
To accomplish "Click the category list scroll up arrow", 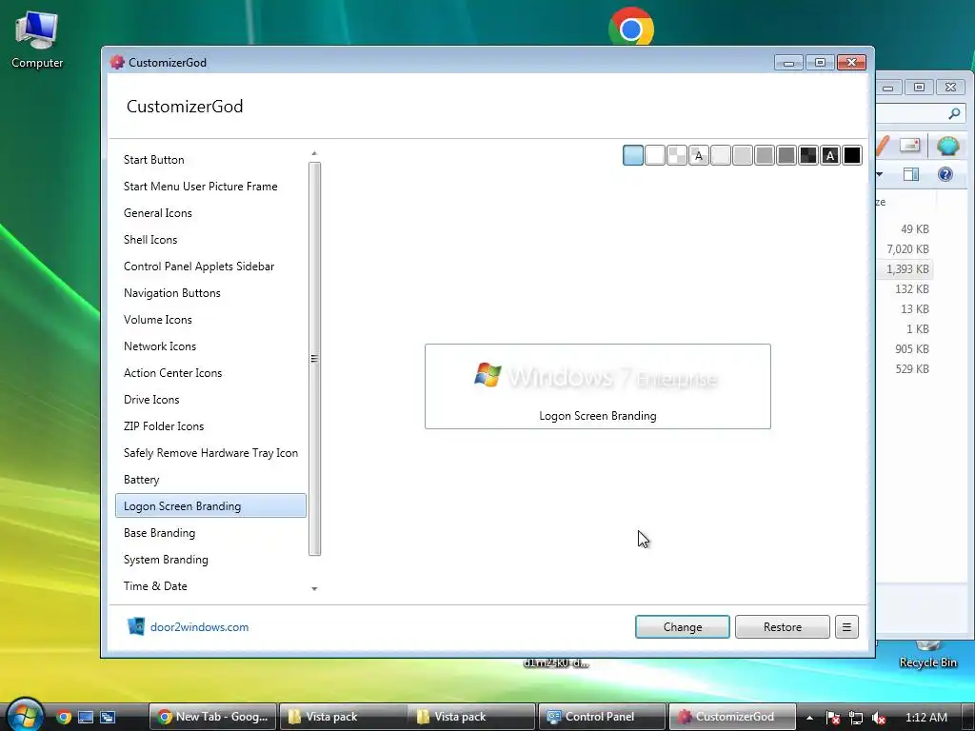I will (x=314, y=153).
